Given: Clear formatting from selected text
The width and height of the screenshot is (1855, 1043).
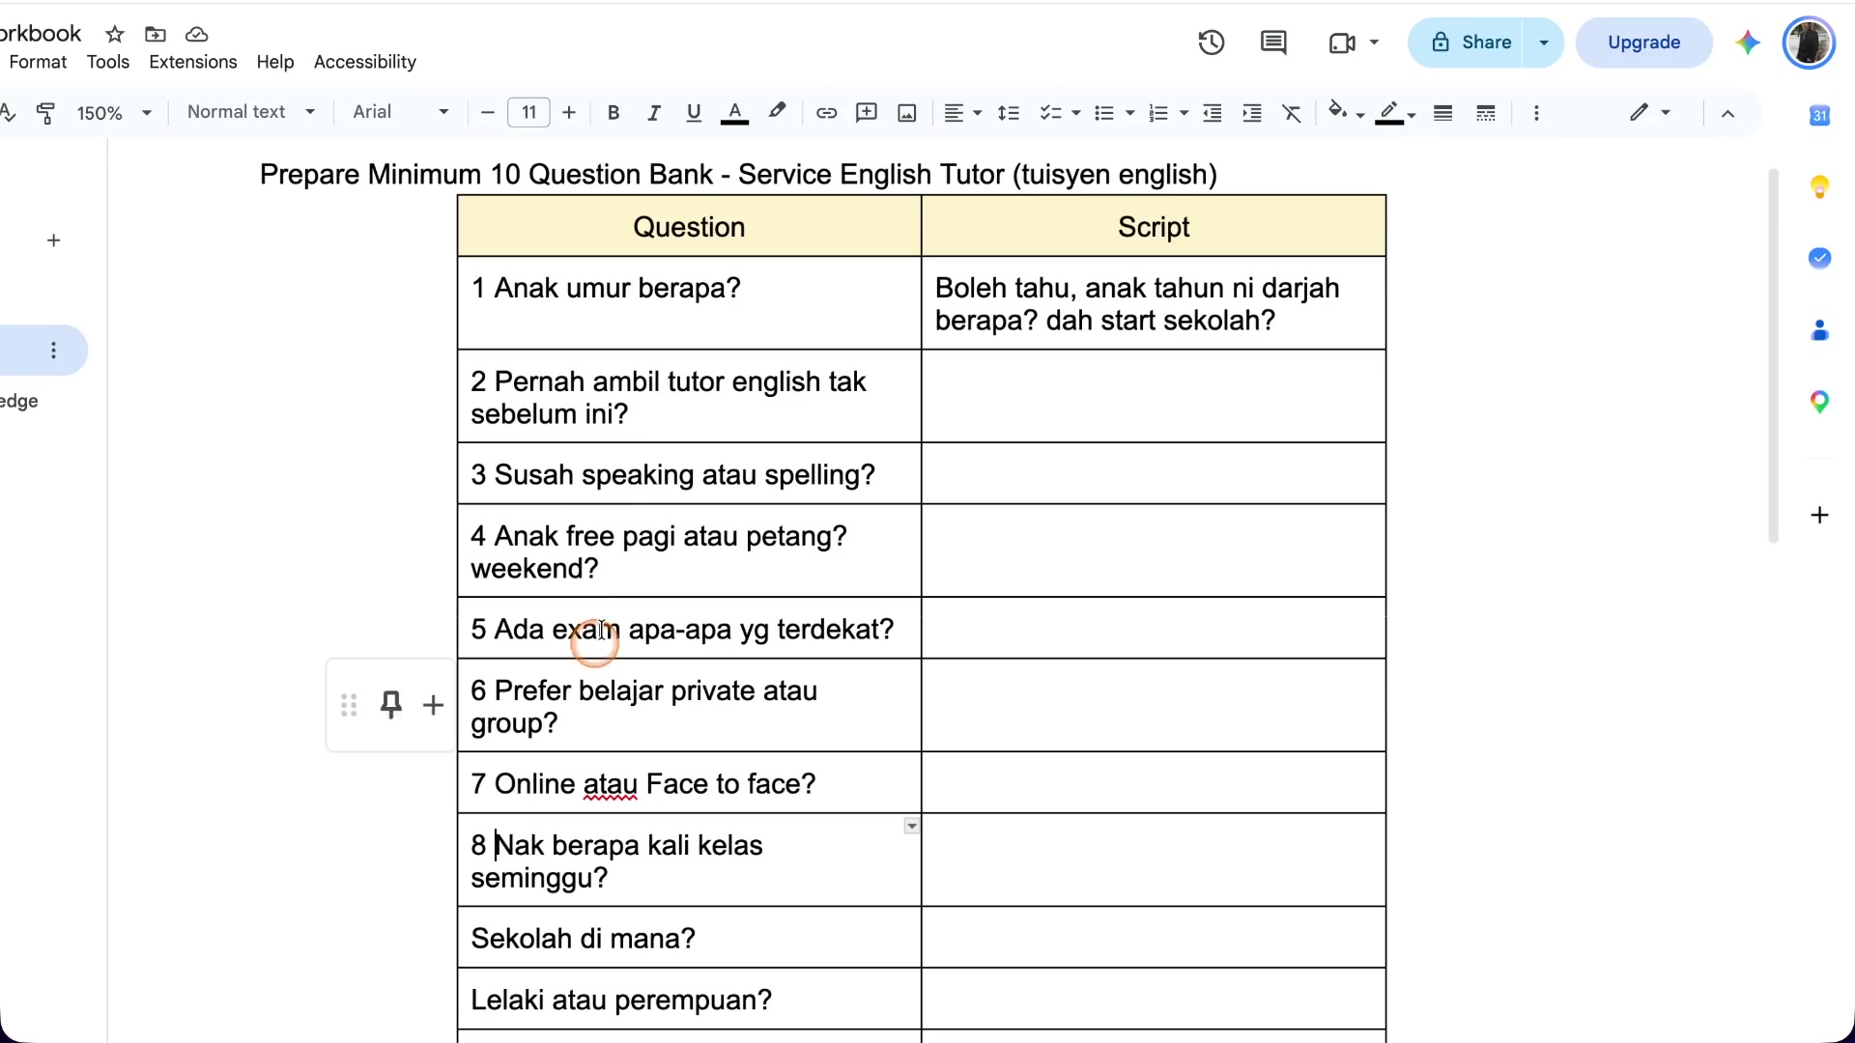Looking at the screenshot, I should point(1292,113).
